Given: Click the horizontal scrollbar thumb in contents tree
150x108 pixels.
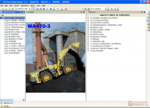Looking at the screenshot, I should tap(8, 100).
